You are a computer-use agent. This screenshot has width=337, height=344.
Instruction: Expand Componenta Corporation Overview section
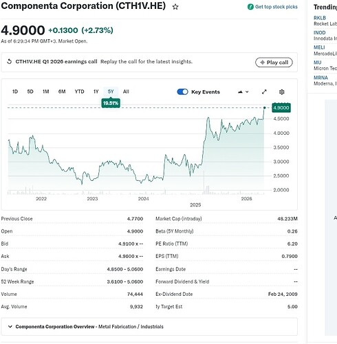point(149,327)
